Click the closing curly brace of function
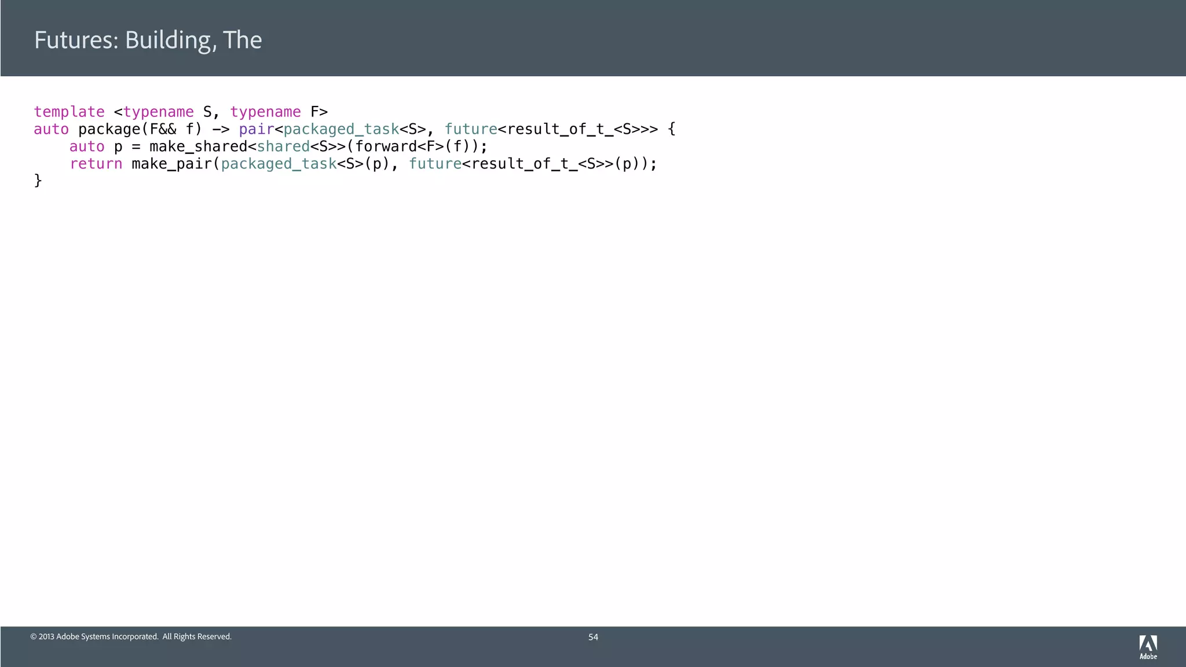The width and height of the screenshot is (1186, 667). coord(38,181)
